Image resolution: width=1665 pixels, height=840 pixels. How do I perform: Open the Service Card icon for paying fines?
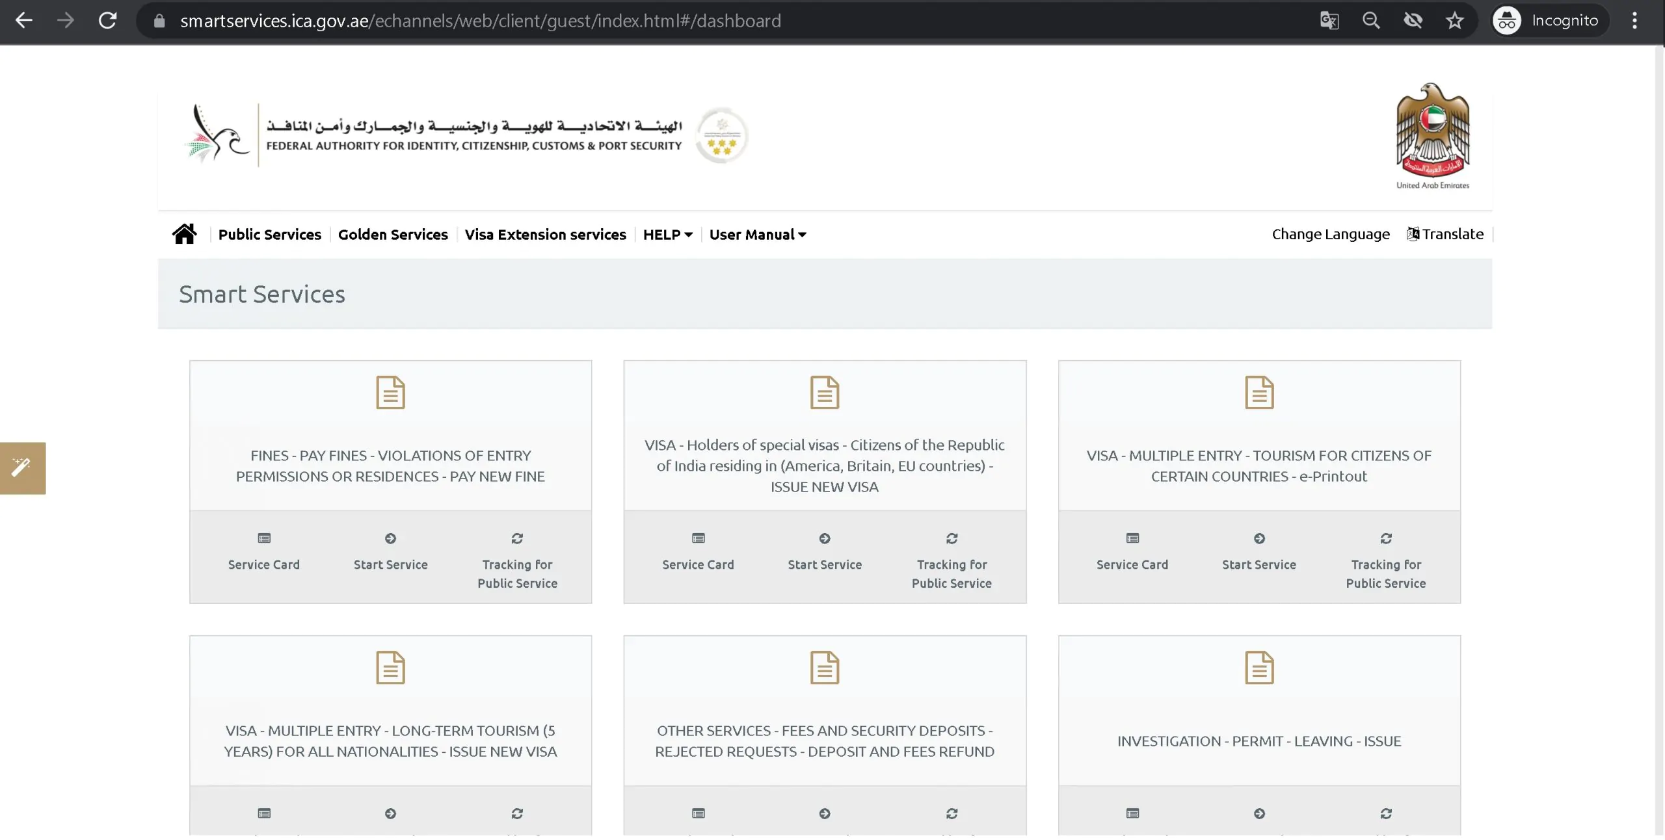coord(263,539)
